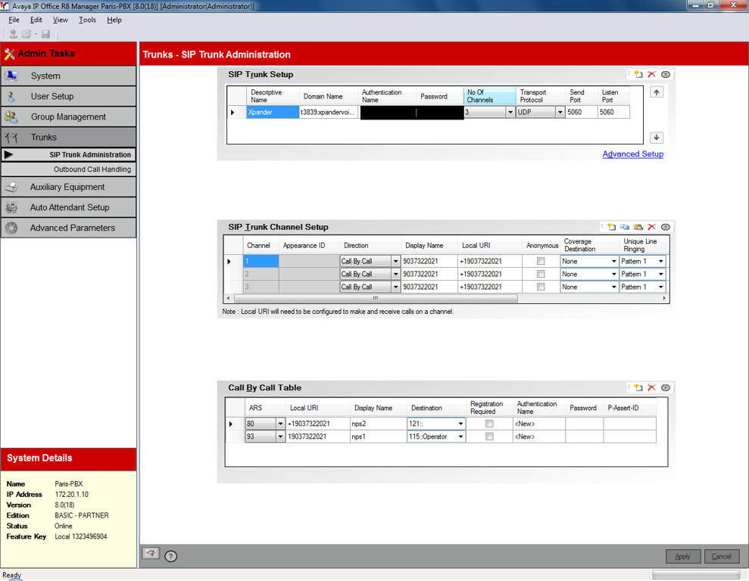Copy the selected channel in Channel Setup

(625, 227)
